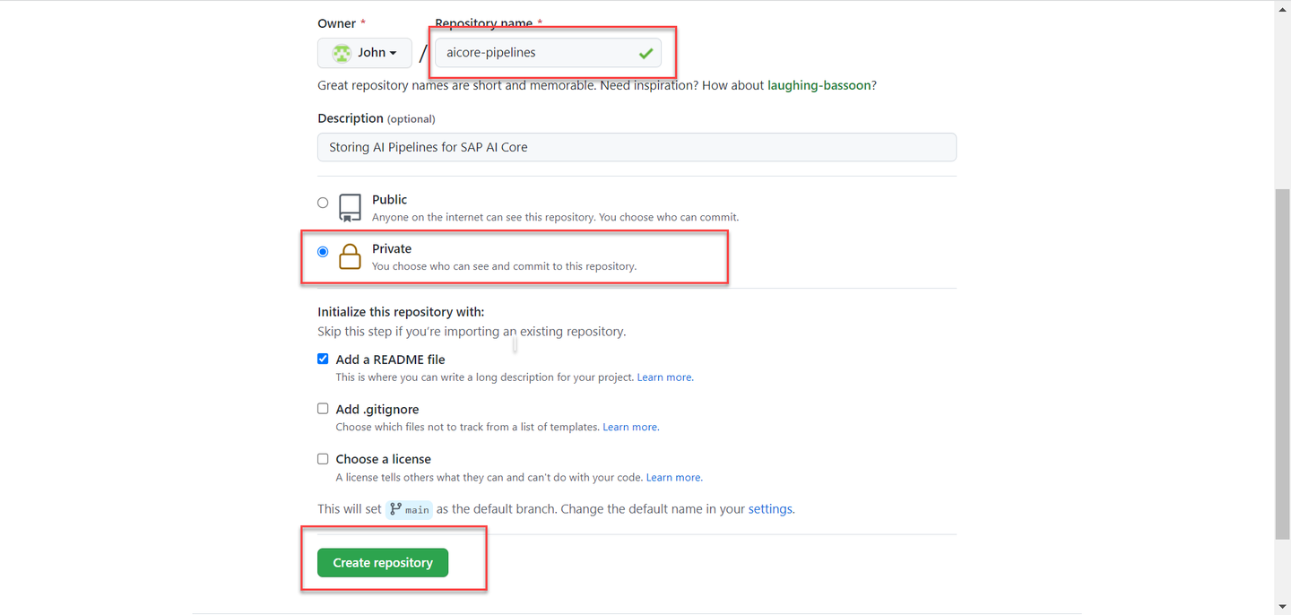Screen dimensions: 1291x615
Task: Open the settings link for default branch
Action: point(770,508)
